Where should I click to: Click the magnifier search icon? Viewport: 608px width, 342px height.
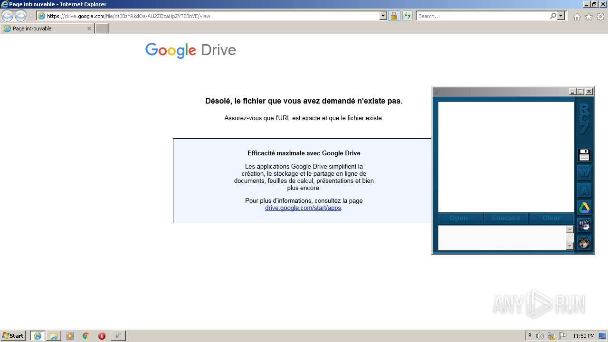[x=553, y=16]
